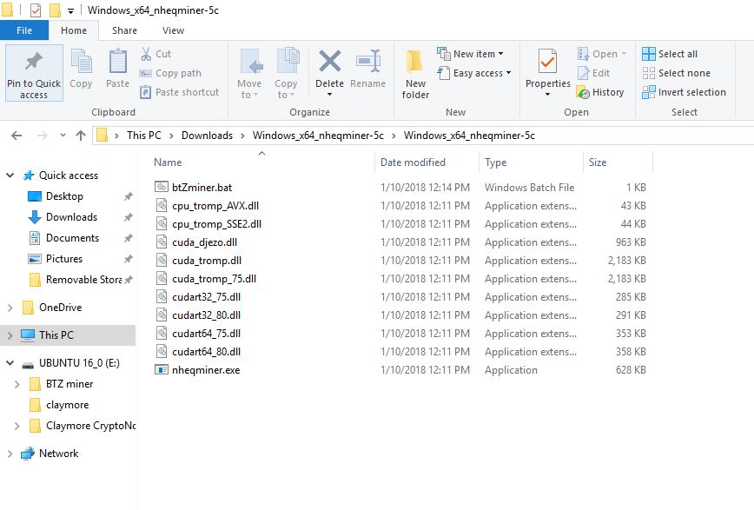The width and height of the screenshot is (754, 510).
Task: Go up one folder level
Action: pyautogui.click(x=81, y=136)
